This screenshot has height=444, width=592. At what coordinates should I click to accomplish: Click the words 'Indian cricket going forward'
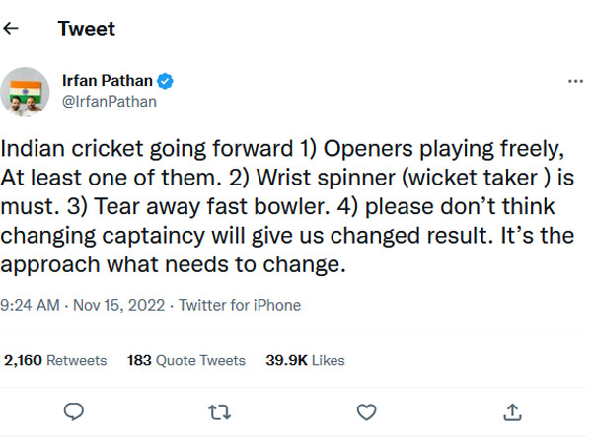(146, 150)
